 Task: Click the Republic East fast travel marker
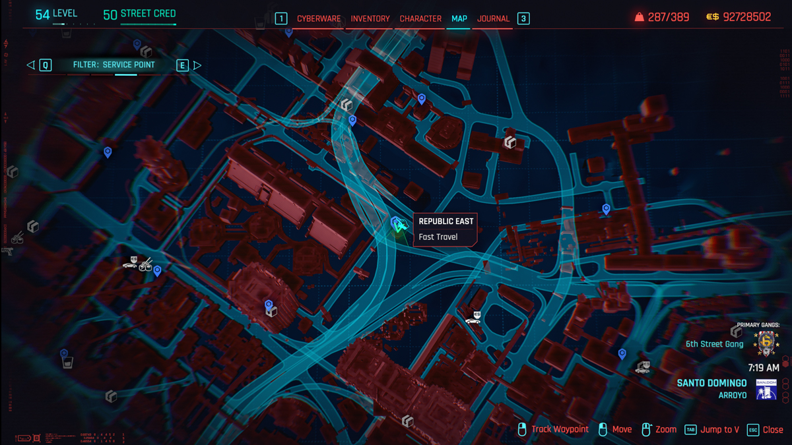coord(397,225)
